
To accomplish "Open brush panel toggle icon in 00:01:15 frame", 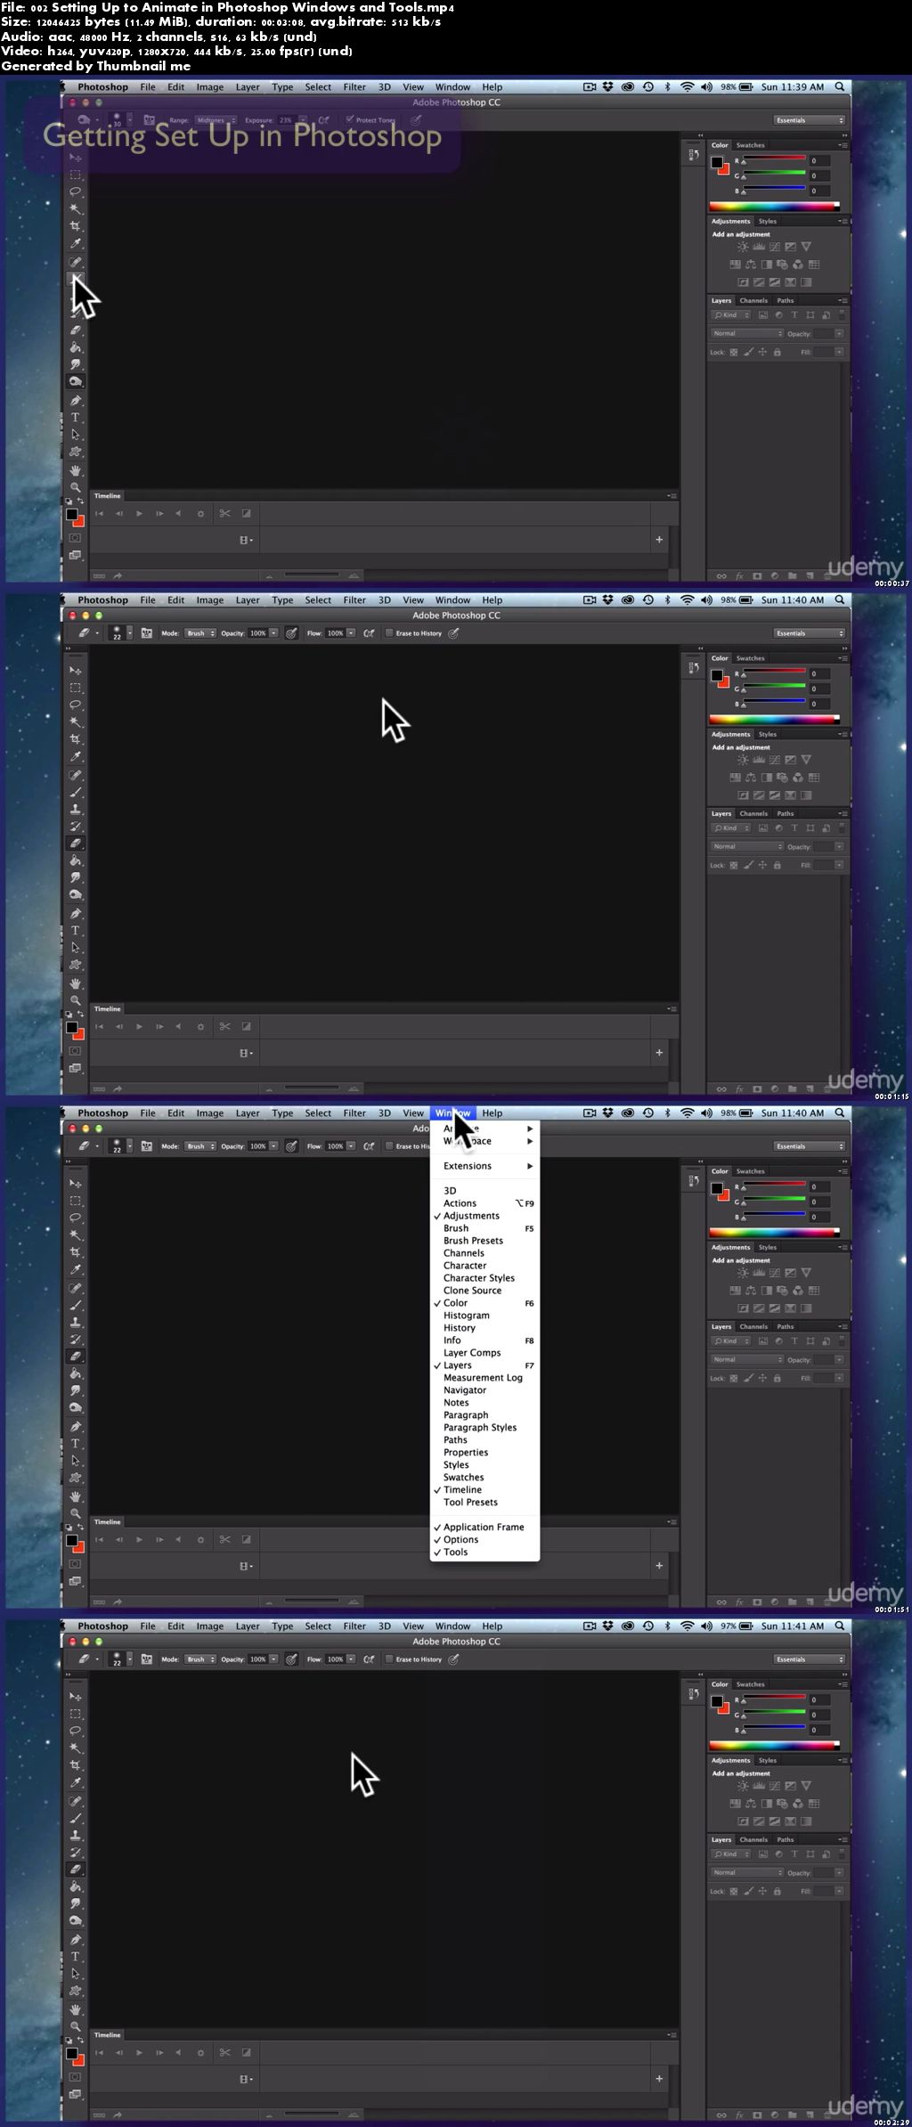I will pos(147,633).
